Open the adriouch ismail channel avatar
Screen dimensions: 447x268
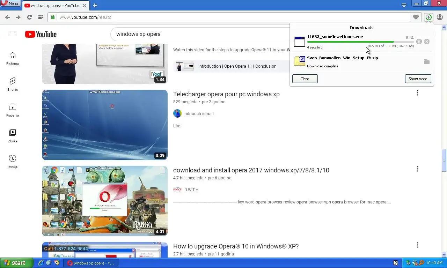click(177, 113)
